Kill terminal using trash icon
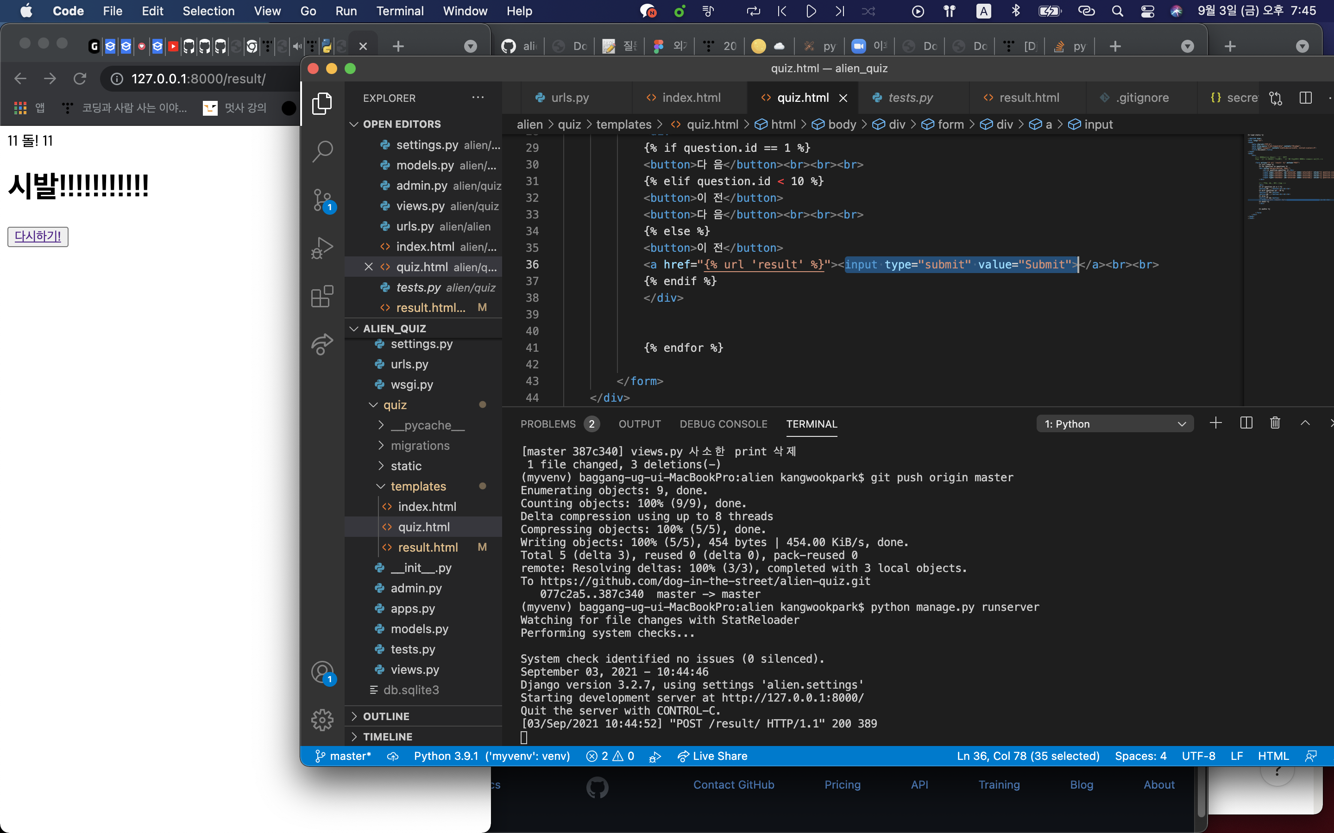 1275,423
